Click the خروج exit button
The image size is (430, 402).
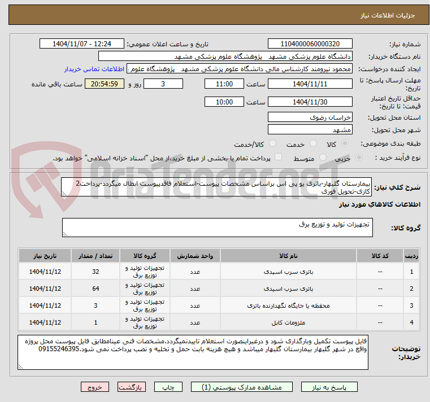click(x=94, y=387)
